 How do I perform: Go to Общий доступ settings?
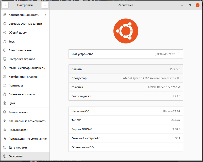pos(25,33)
